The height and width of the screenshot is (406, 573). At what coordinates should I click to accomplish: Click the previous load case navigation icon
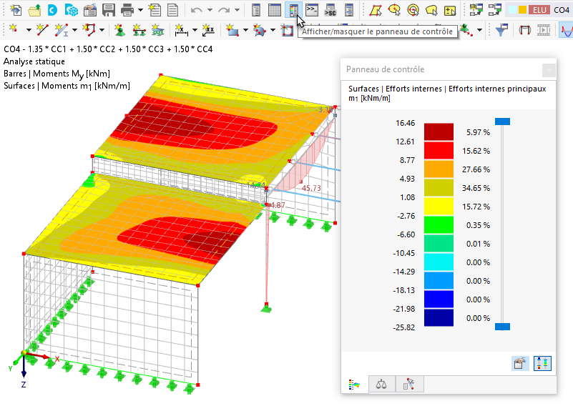pyautogui.click(x=476, y=10)
